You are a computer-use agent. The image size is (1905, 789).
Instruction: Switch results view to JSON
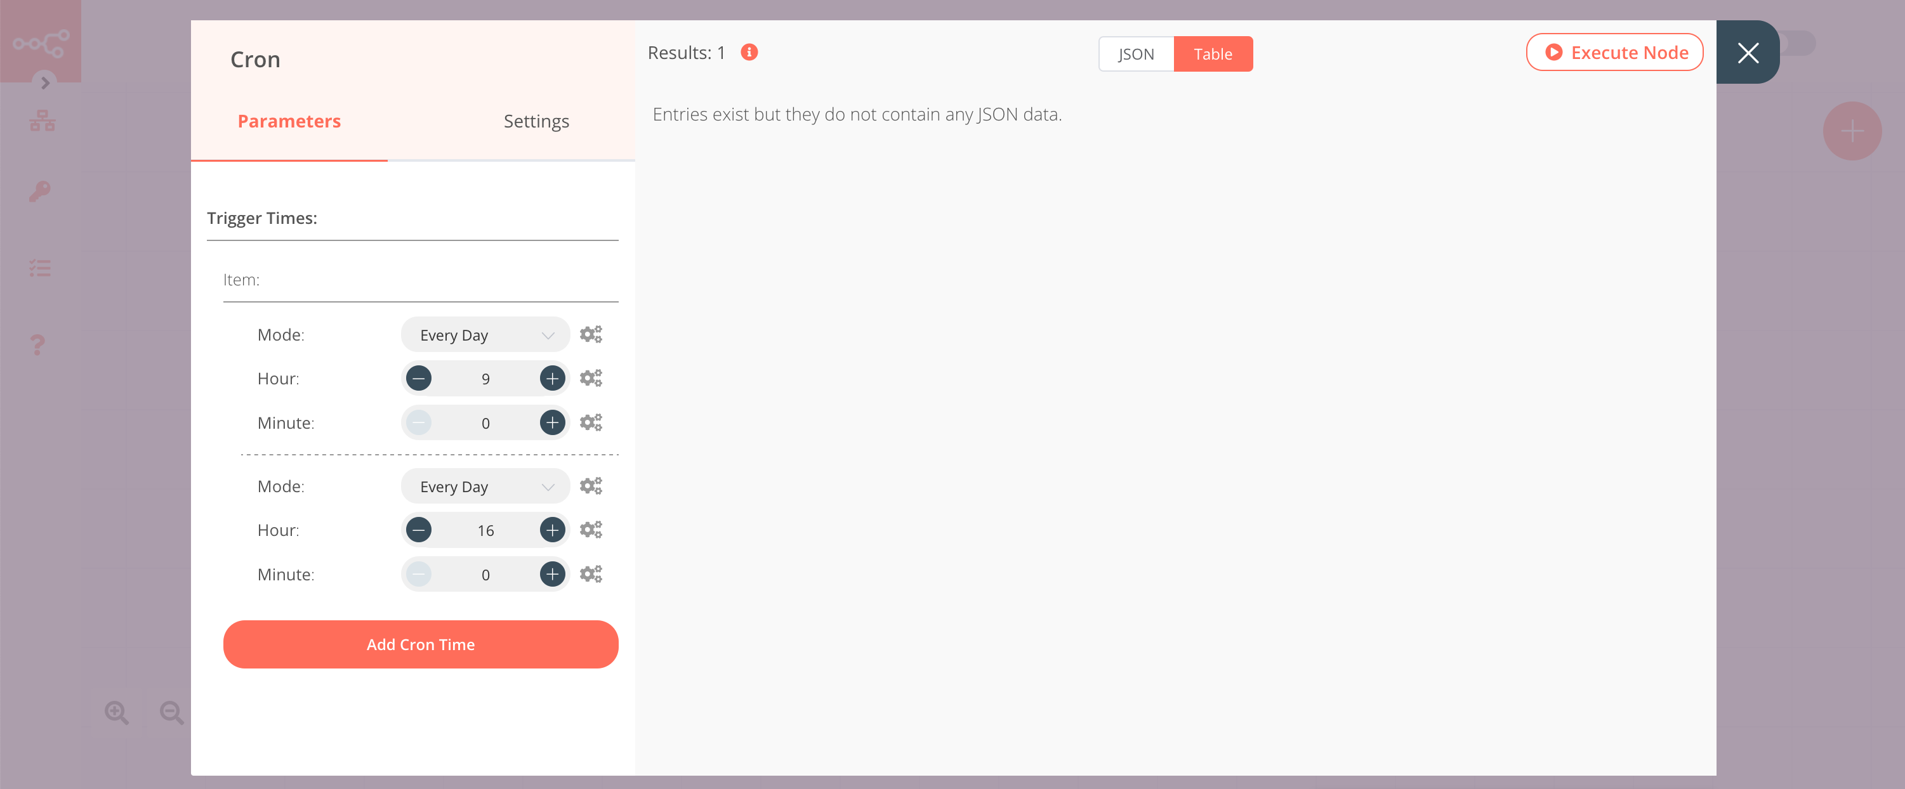1135,53
